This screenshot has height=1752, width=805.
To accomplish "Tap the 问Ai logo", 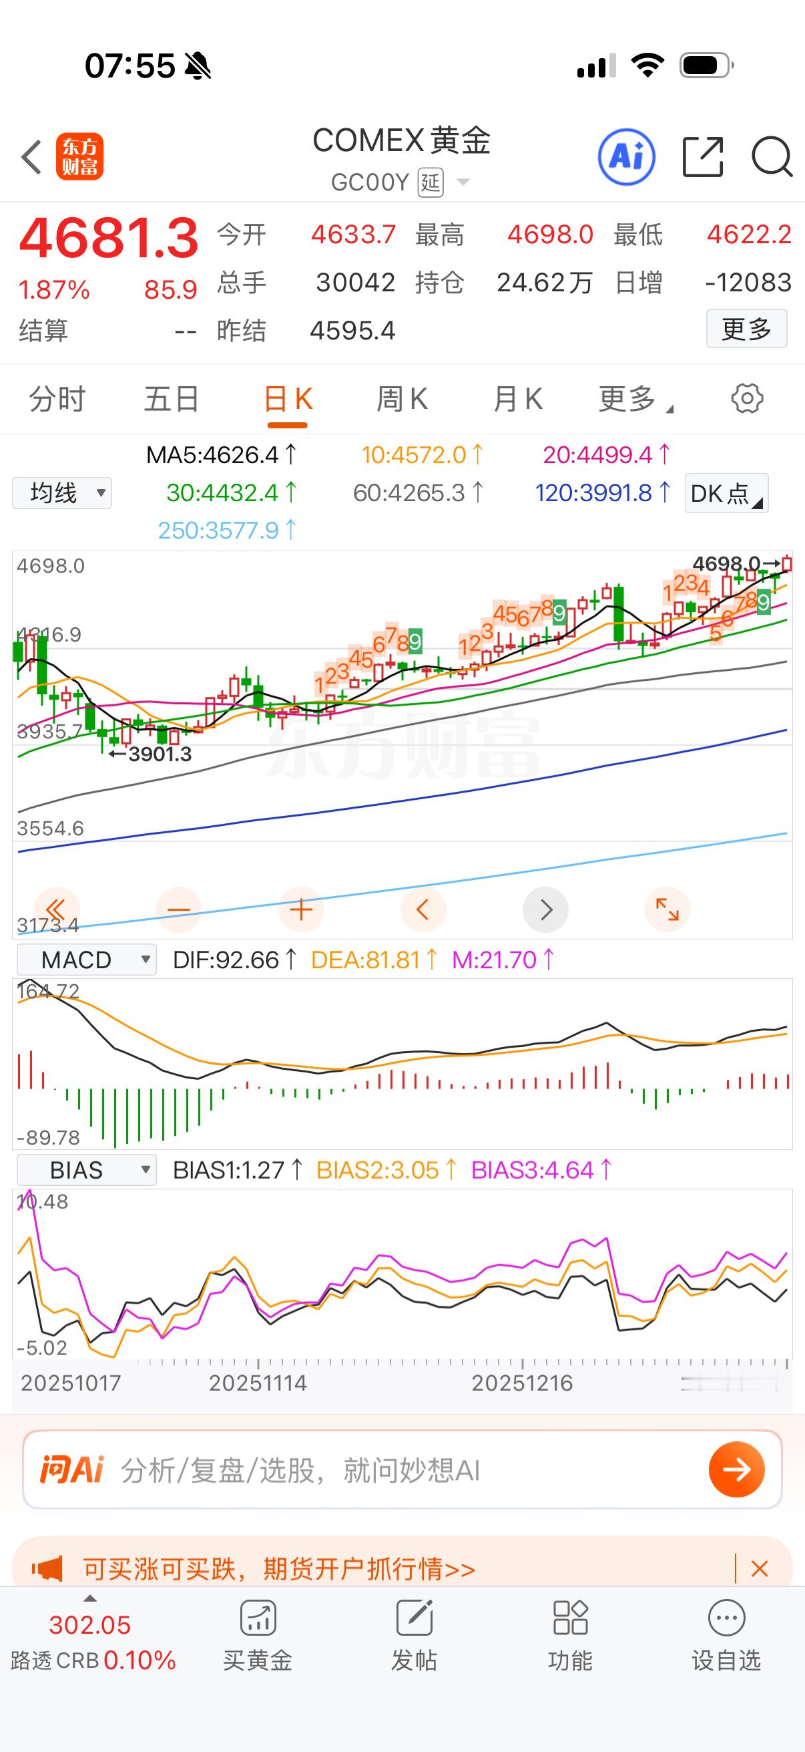I will click(x=72, y=1470).
